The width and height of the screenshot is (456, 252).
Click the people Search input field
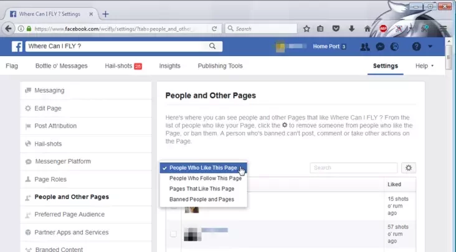[x=353, y=168]
